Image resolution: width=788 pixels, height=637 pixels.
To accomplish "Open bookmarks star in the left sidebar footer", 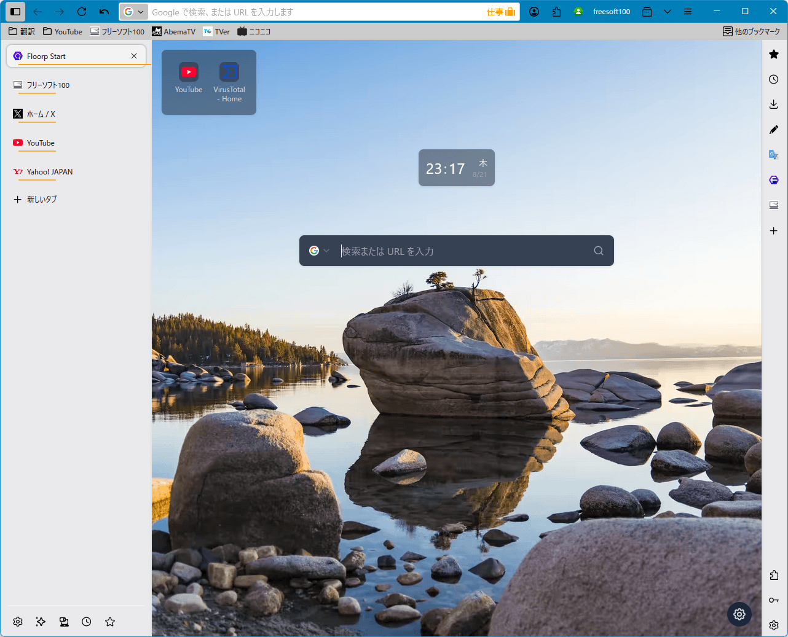I will (110, 622).
